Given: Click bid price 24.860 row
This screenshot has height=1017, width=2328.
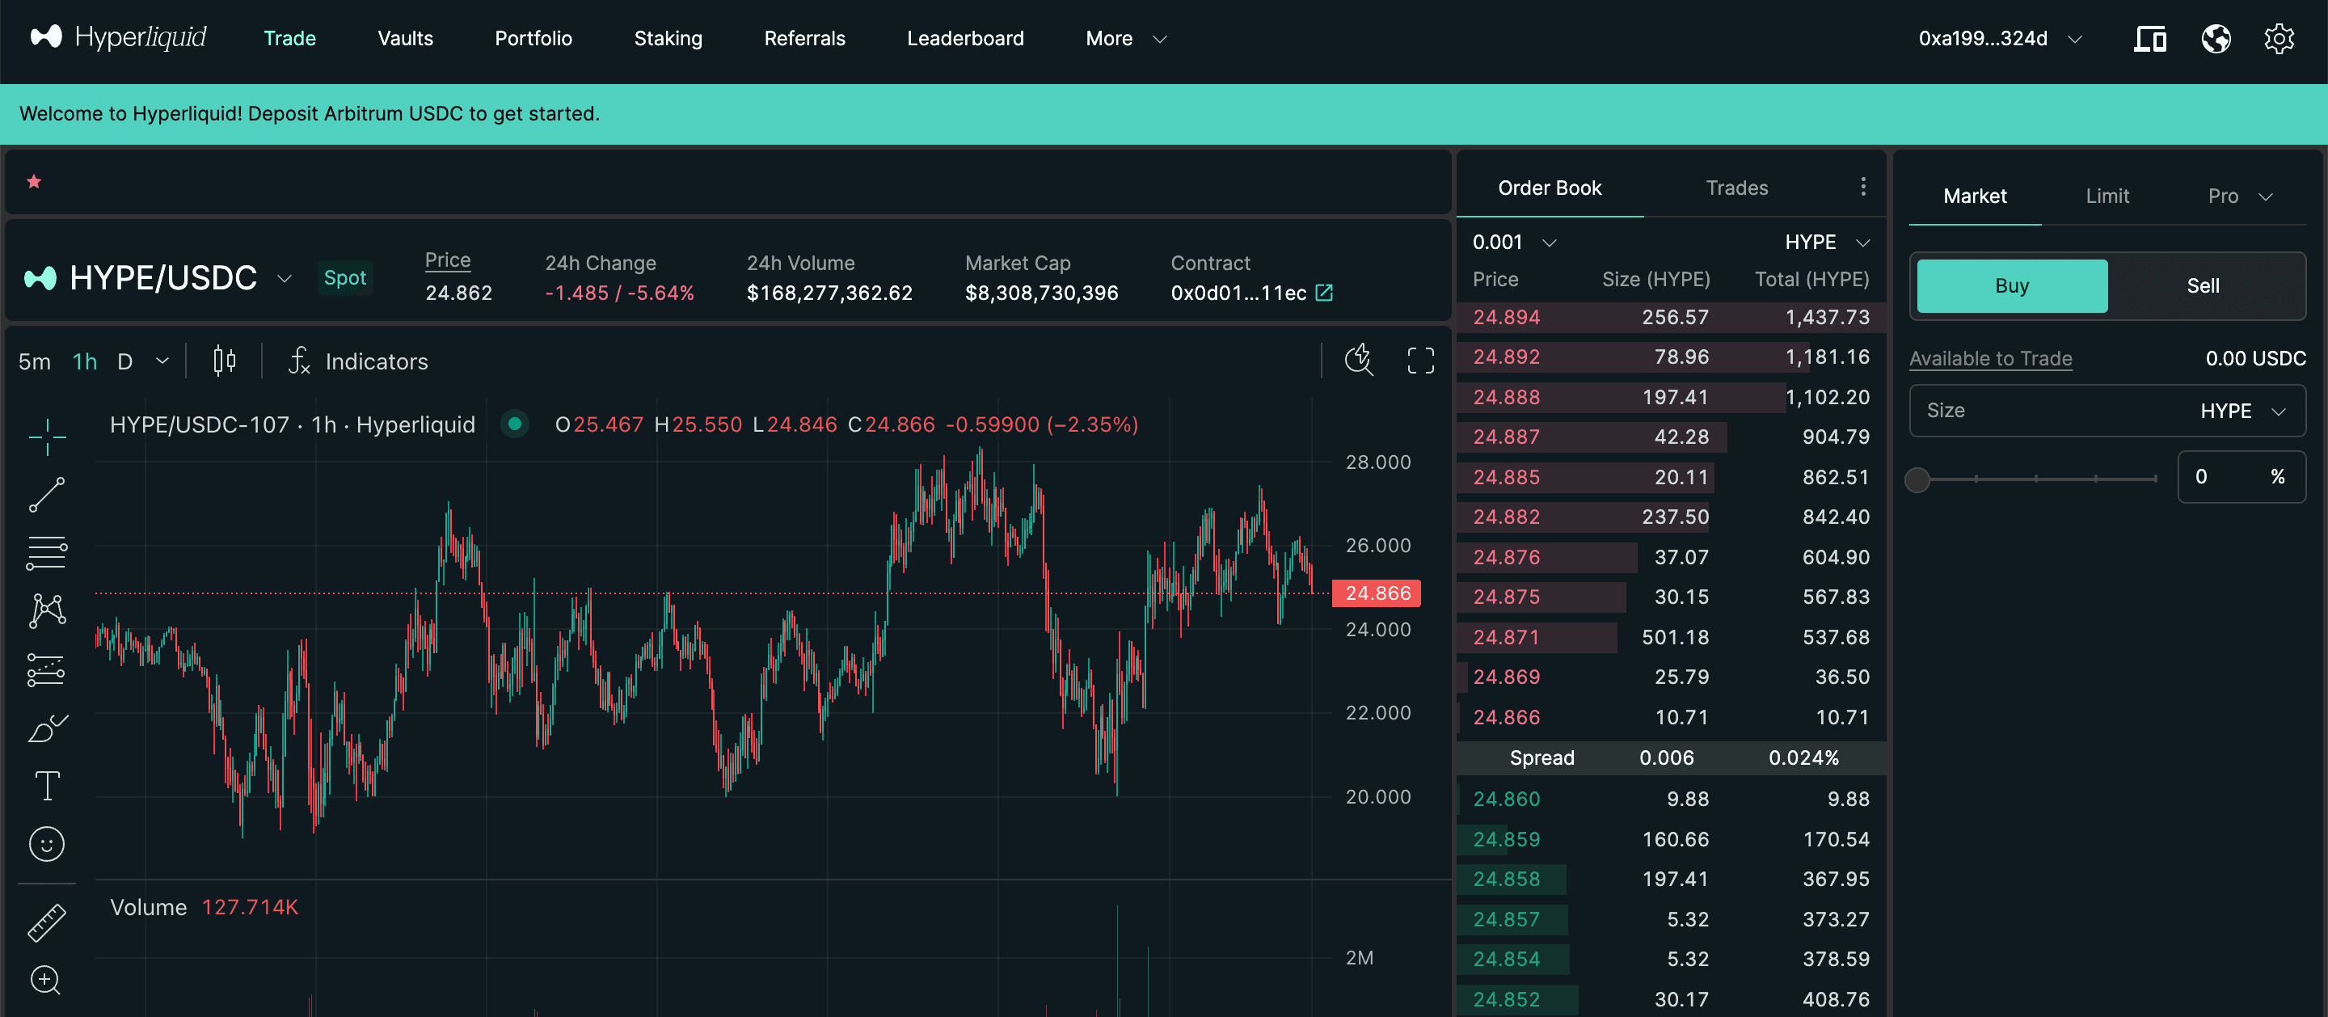Looking at the screenshot, I should [x=1671, y=800].
